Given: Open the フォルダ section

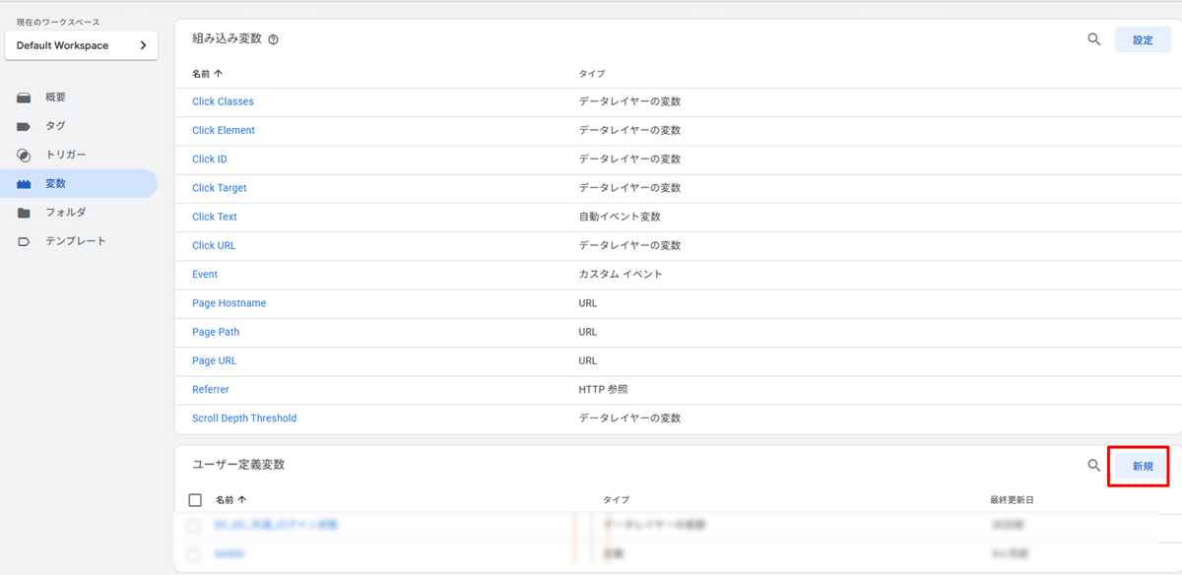Looking at the screenshot, I should click(x=66, y=213).
